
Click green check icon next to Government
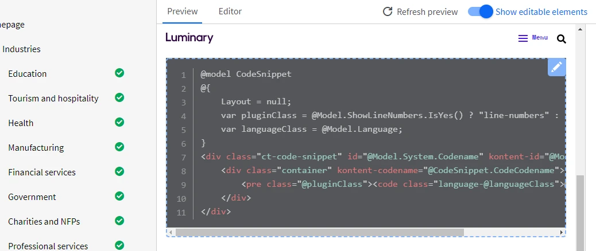coord(119,196)
